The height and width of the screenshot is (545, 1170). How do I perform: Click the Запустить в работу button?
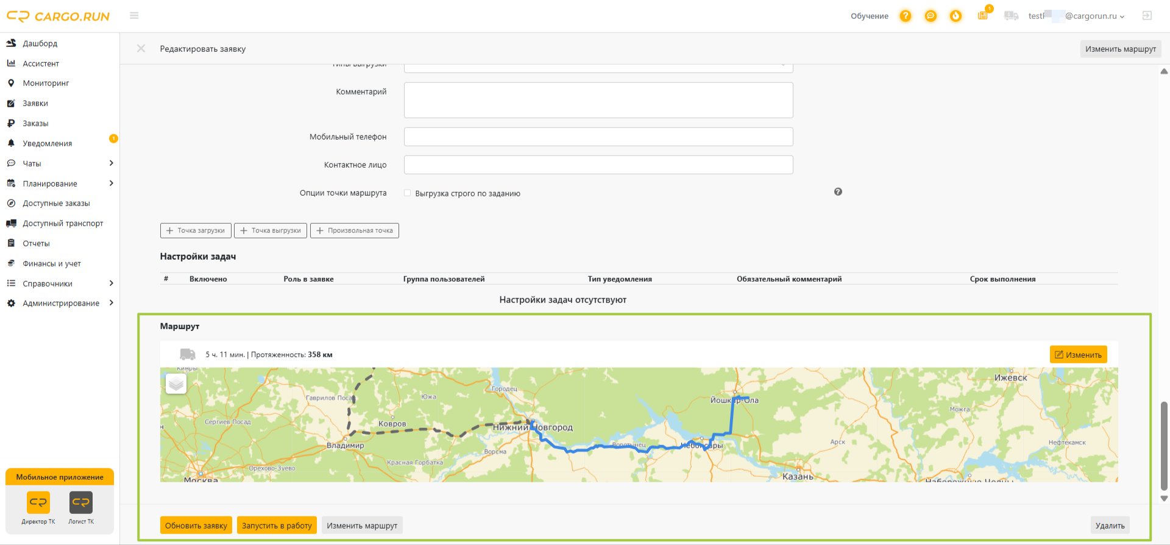point(277,525)
